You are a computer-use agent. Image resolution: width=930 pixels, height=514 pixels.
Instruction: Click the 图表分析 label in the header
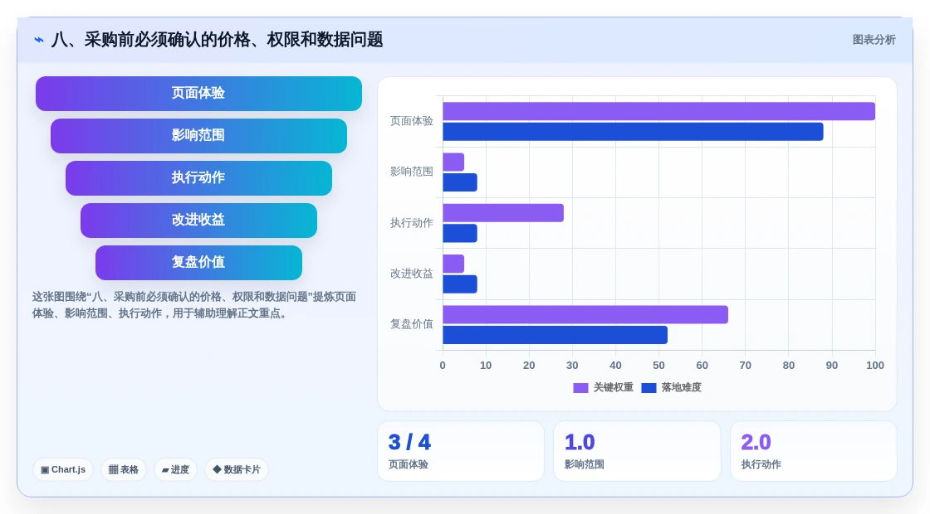[x=874, y=40]
